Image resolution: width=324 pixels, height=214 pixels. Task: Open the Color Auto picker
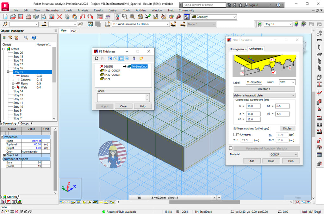[x=286, y=82]
